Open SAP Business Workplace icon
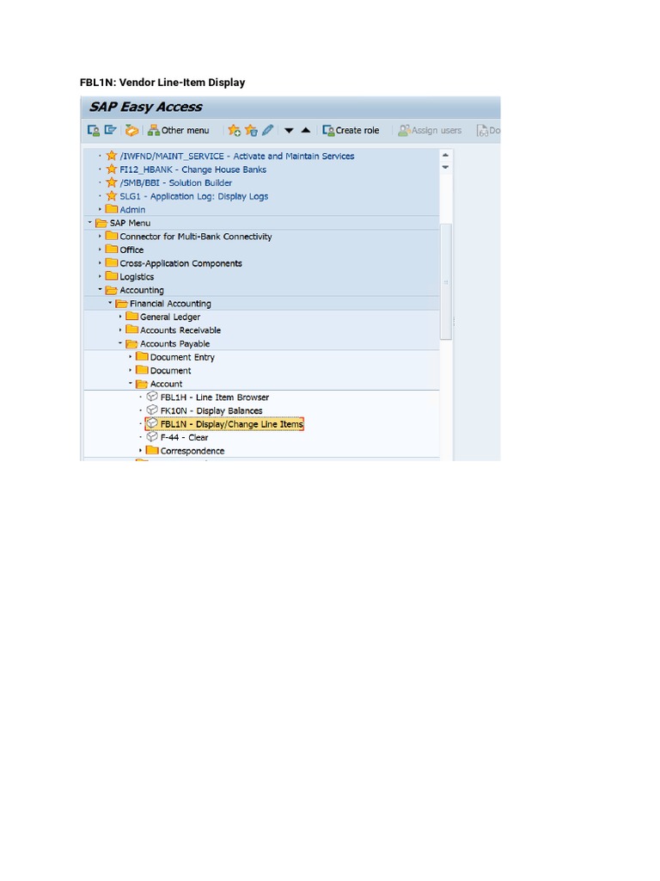Image resolution: width=660 pixels, height=881 pixels. click(131, 131)
